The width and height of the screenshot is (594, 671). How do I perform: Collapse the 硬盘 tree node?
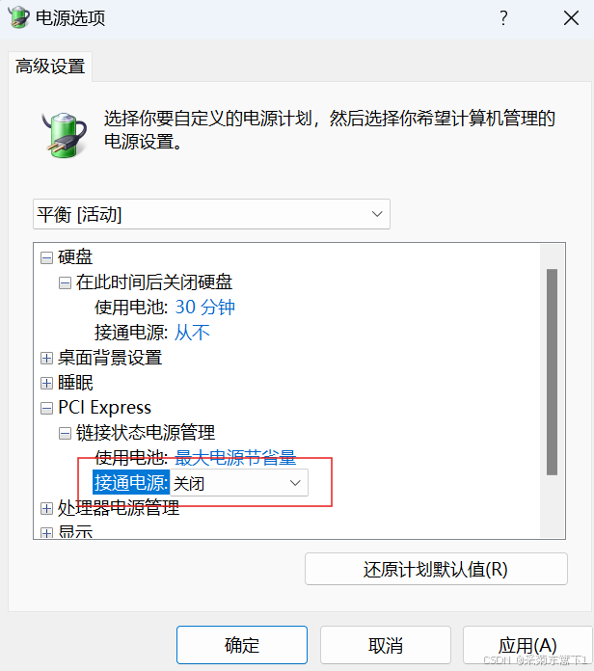[x=46, y=257]
